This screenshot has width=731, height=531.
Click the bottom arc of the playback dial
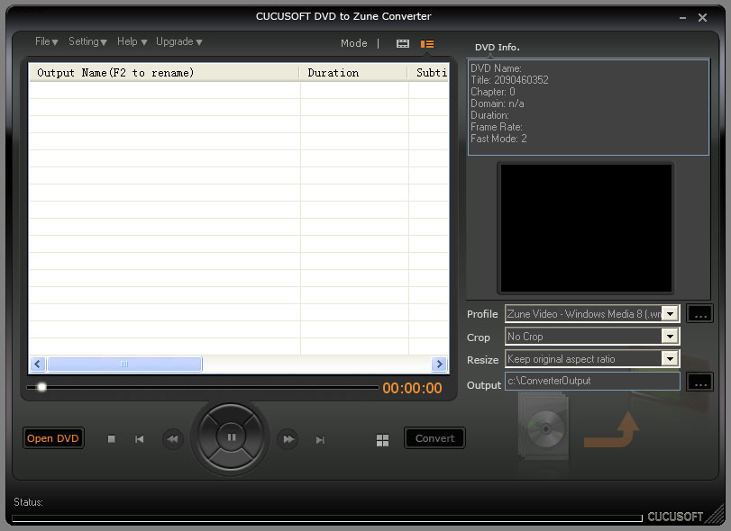pos(231,460)
